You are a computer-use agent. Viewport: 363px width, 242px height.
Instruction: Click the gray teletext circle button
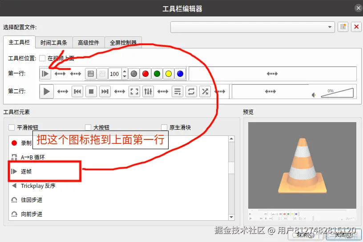pyautogui.click(x=134, y=74)
